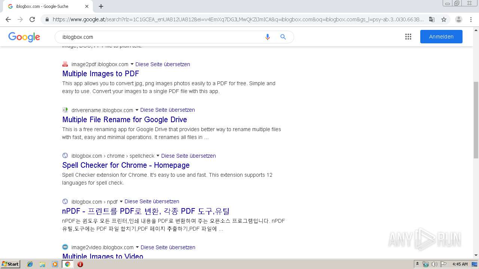
Task: Select the iblogbox.com - Google-Suche tab
Action: point(48,6)
